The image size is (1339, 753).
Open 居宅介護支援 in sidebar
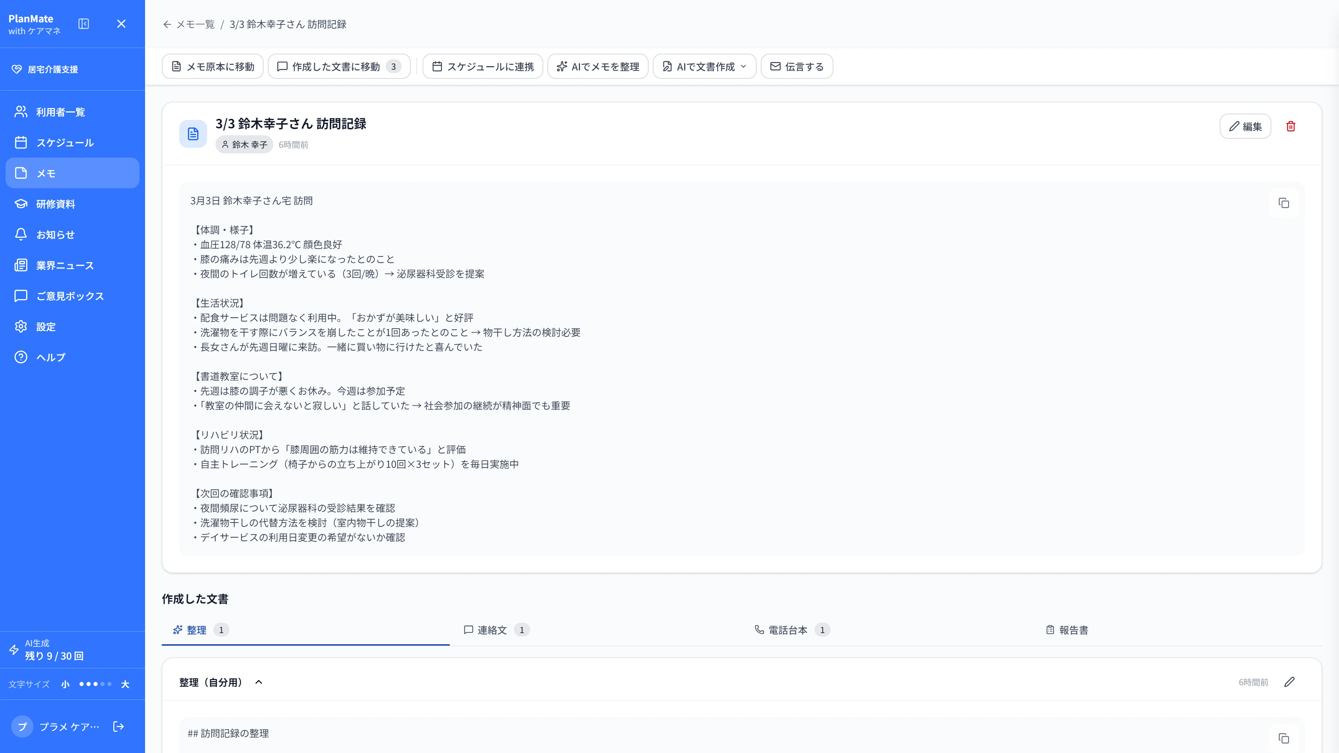(45, 70)
